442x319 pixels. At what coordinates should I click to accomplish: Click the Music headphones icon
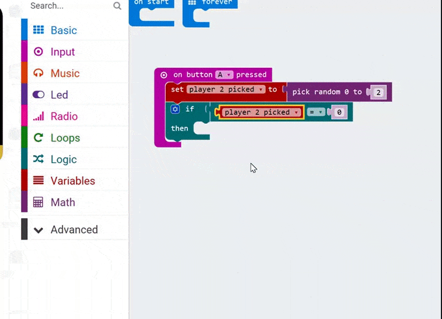click(38, 73)
